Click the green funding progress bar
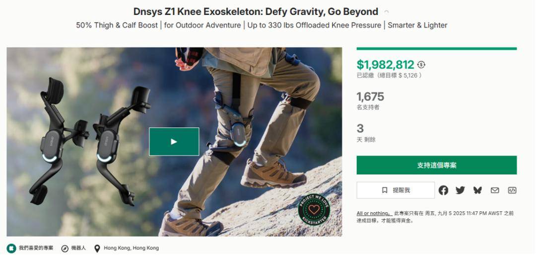536x257 pixels. (436, 49)
